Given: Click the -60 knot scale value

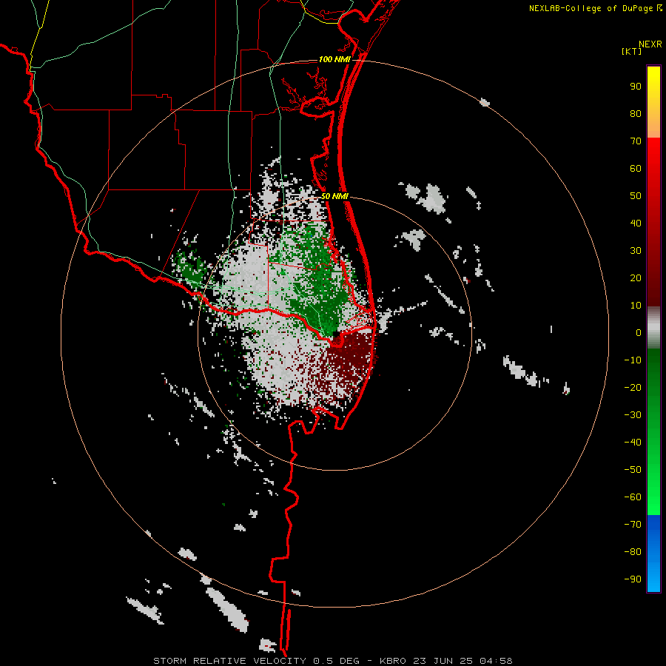Looking at the screenshot, I should click(633, 497).
